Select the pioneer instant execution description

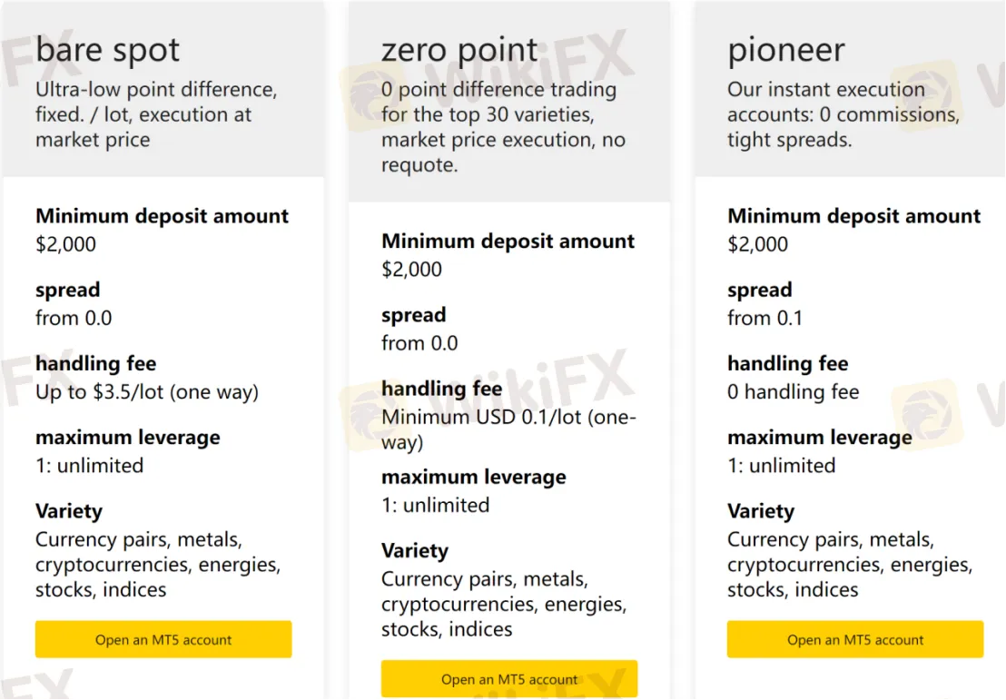[843, 114]
